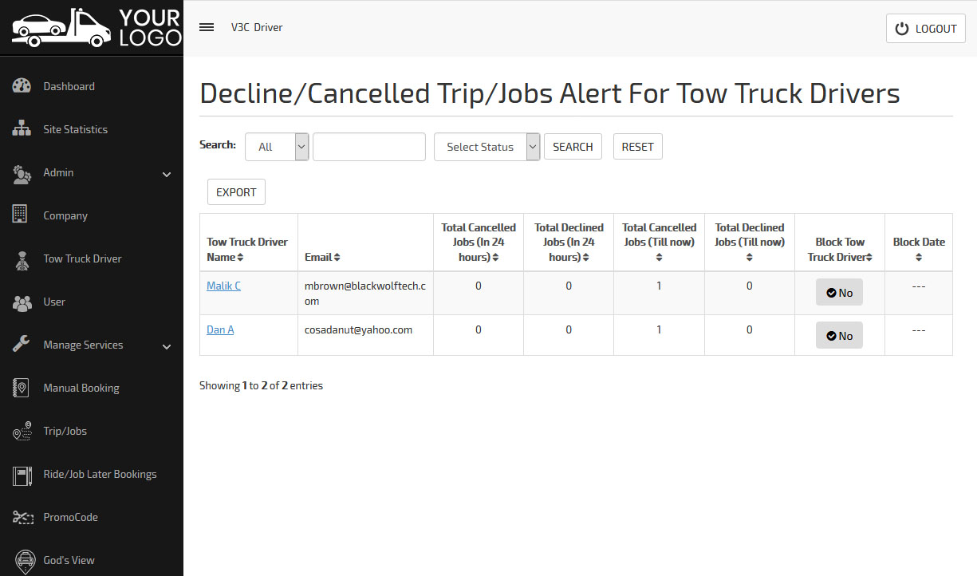Open Manual Booking notebook icon
977x576 pixels.
coord(21,388)
